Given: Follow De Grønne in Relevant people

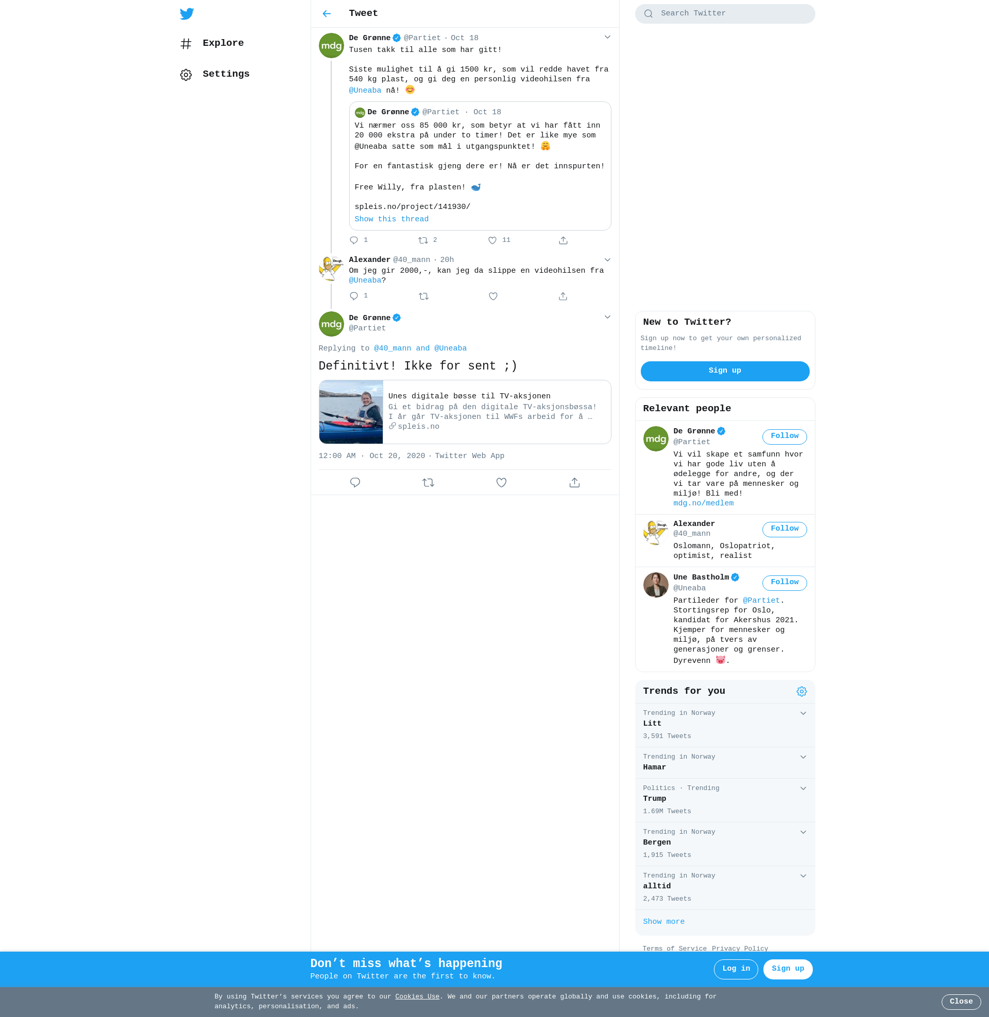Looking at the screenshot, I should click(x=785, y=436).
